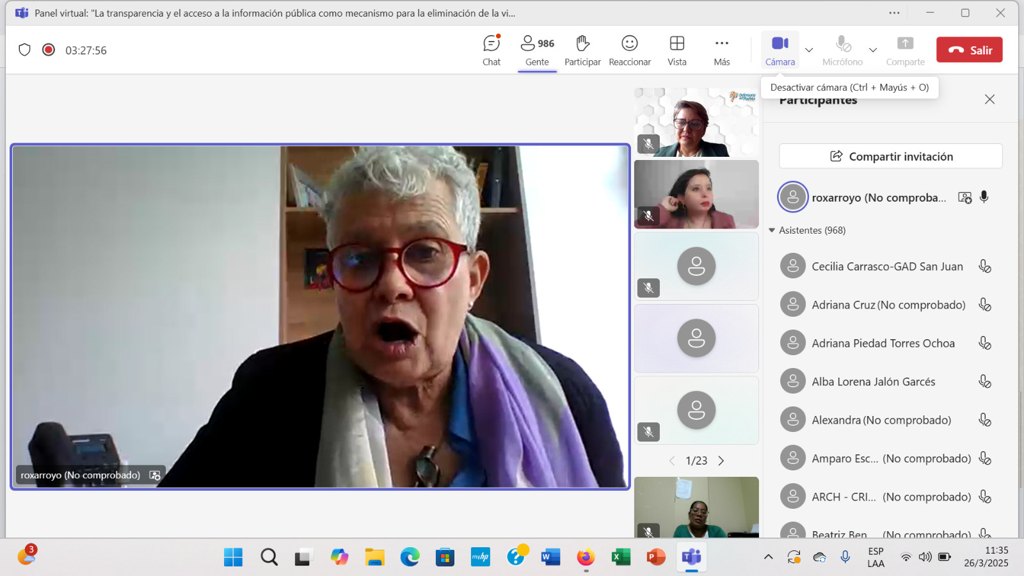Select Cecilia Carrasco-GAD San Juan attendee
This screenshot has width=1024, height=576.
pos(886,266)
